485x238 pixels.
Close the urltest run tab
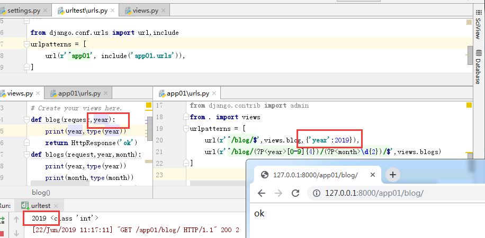pyautogui.click(x=56, y=206)
